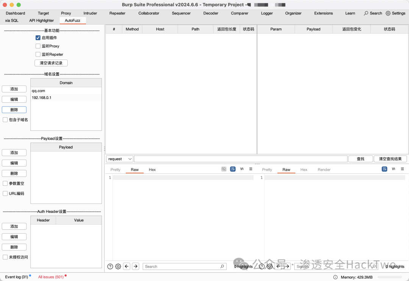The image size is (409, 281).
Task: Check the 参数置空 option
Action: pyautogui.click(x=5, y=183)
